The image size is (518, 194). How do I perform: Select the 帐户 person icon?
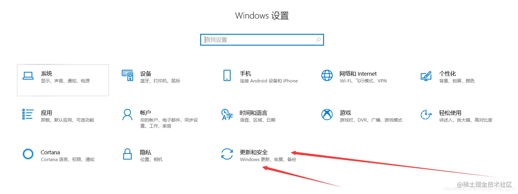click(x=127, y=115)
